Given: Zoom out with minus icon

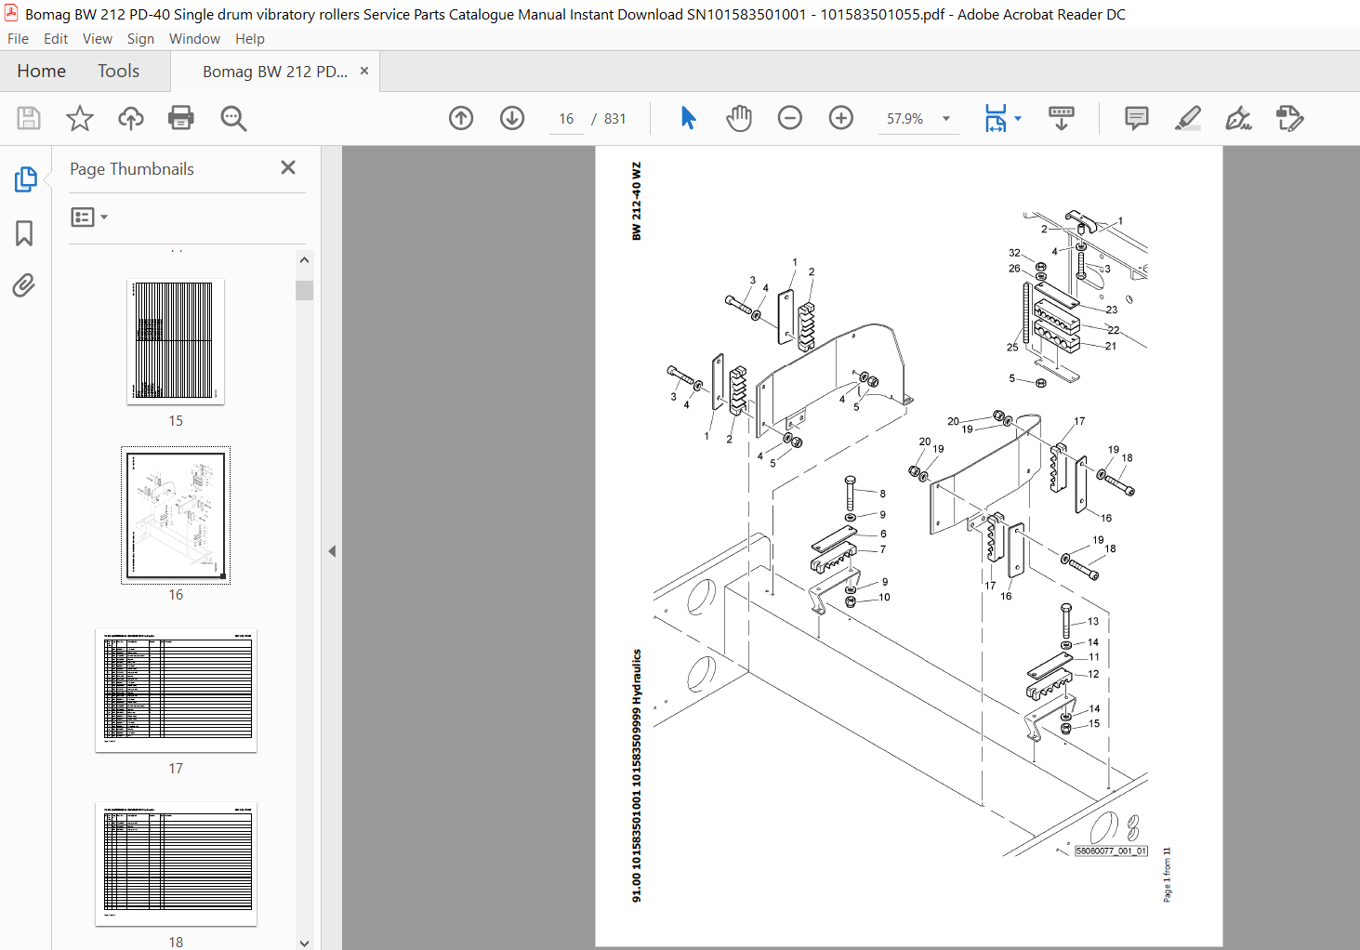Looking at the screenshot, I should click(x=790, y=118).
